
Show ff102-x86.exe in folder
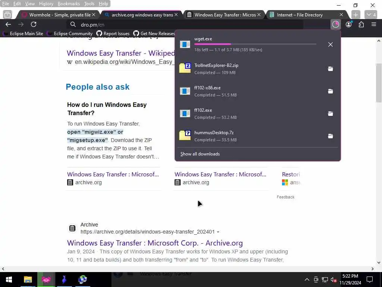(331, 91)
